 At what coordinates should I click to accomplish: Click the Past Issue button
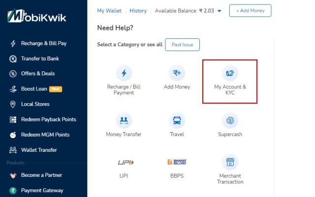(x=183, y=45)
